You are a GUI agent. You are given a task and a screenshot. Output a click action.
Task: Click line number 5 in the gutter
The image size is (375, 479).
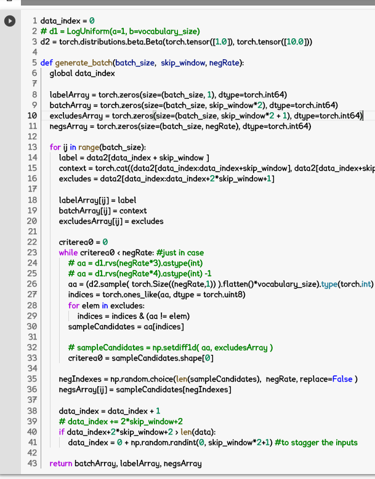34,63
